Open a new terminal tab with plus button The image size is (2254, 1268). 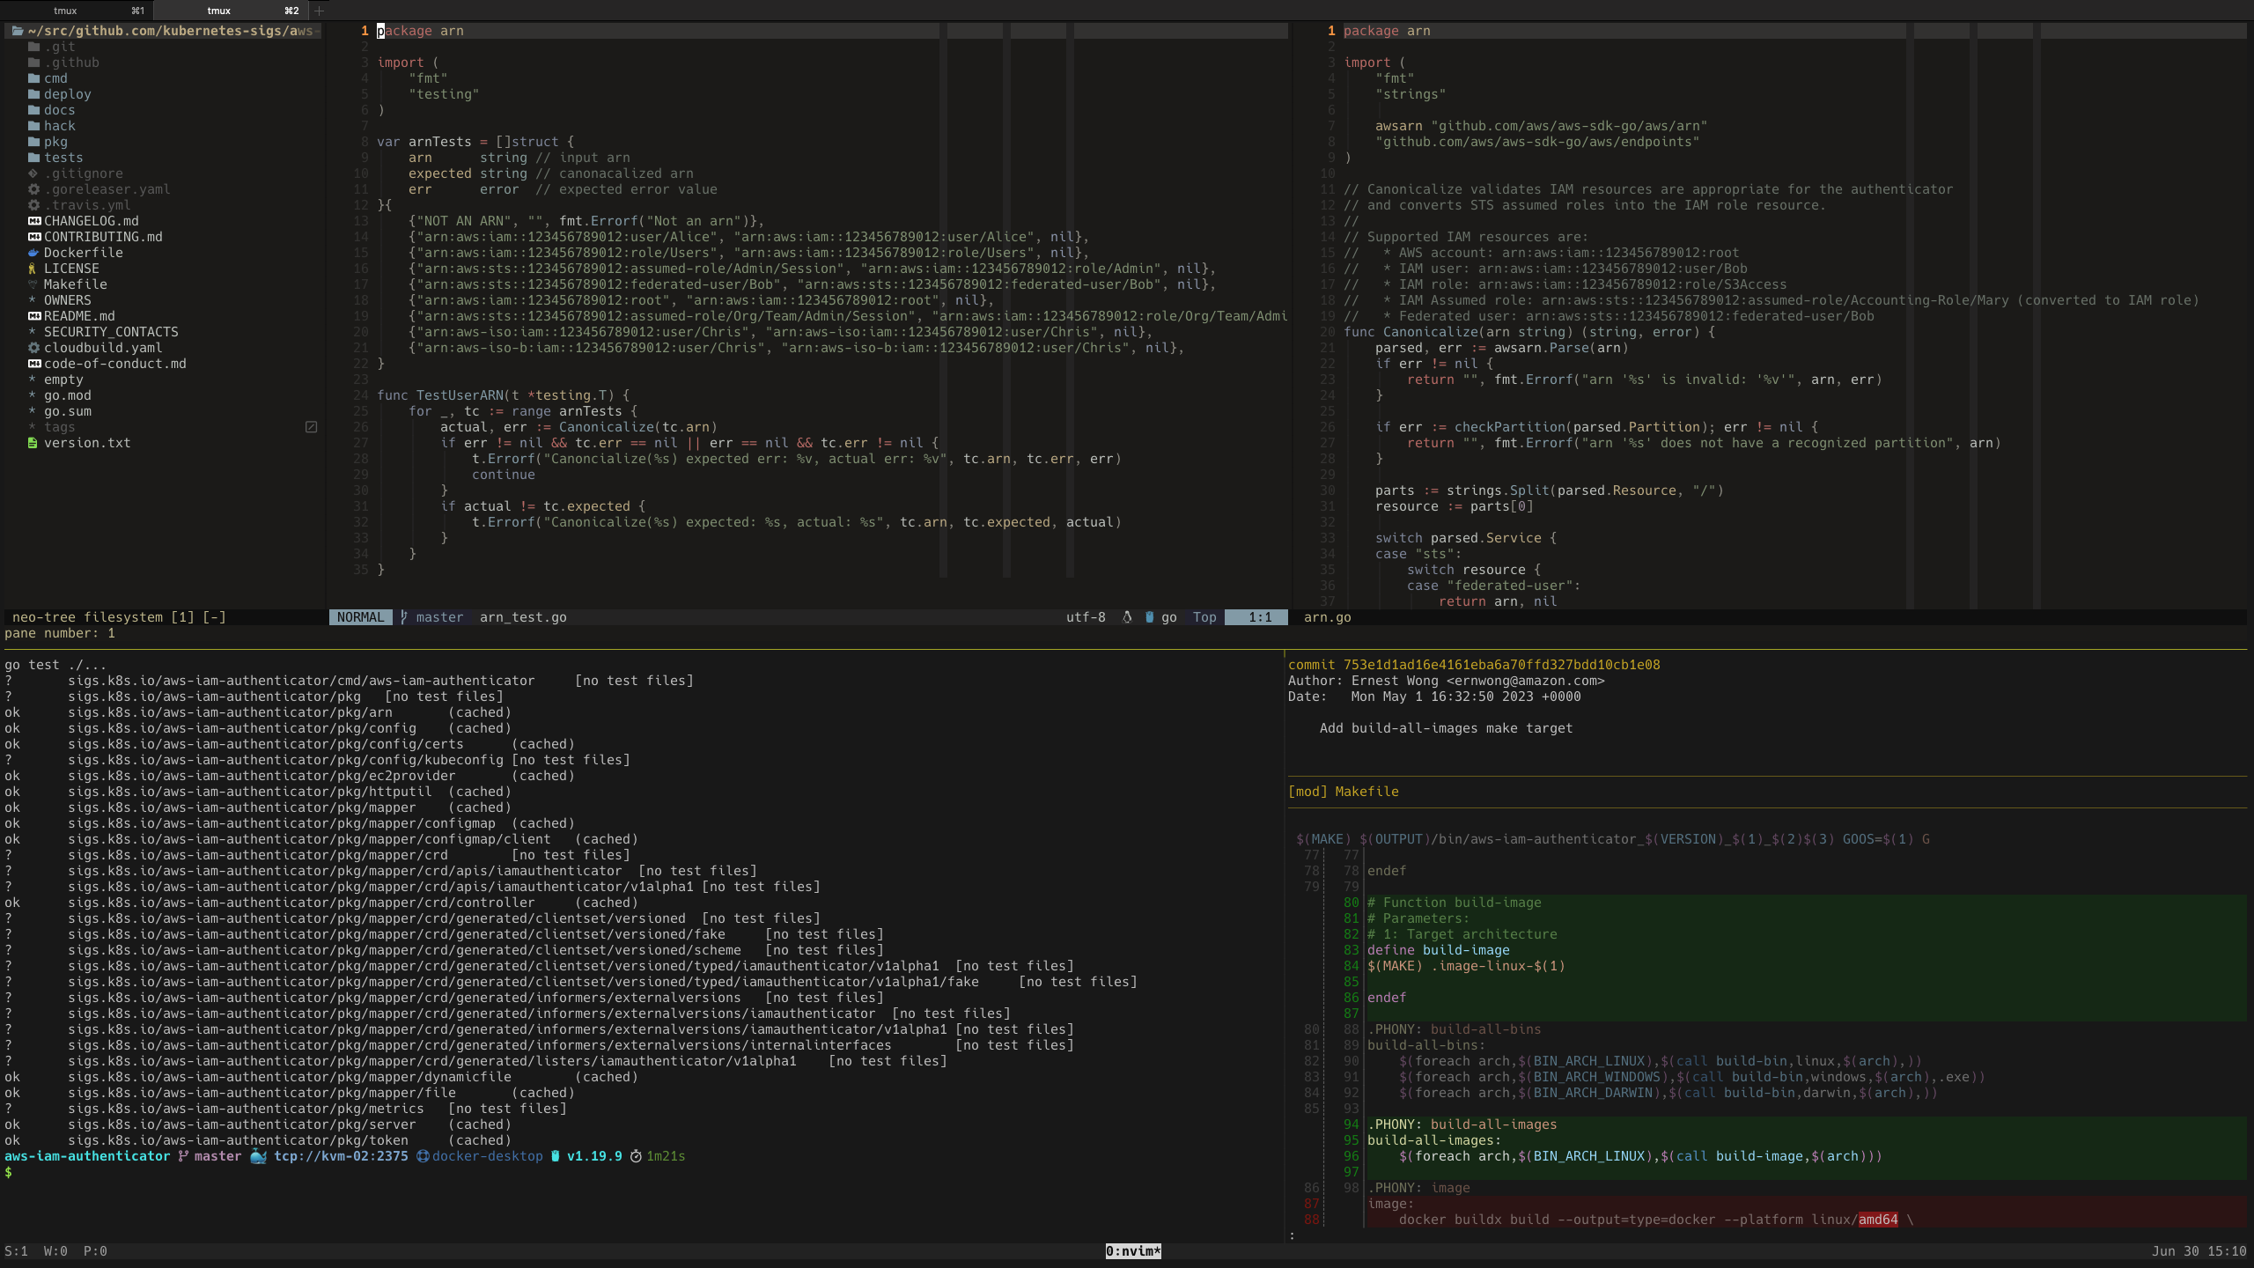[319, 11]
